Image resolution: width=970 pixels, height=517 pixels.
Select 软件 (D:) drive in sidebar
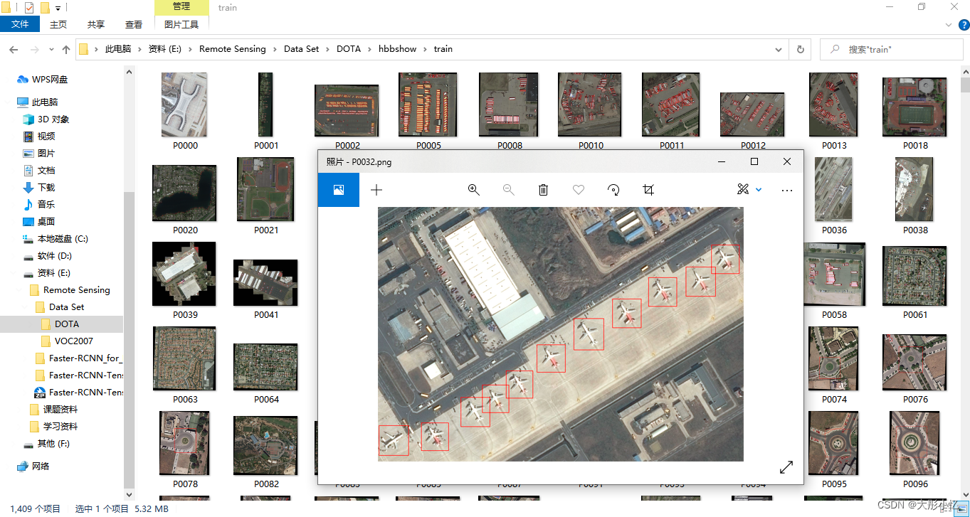48,256
